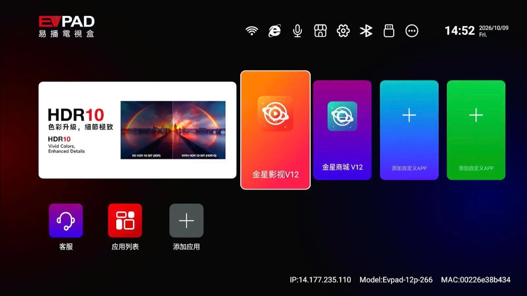The width and height of the screenshot is (527, 296).
Task: Open the HDR10 promotional banner
Action: coord(137,130)
